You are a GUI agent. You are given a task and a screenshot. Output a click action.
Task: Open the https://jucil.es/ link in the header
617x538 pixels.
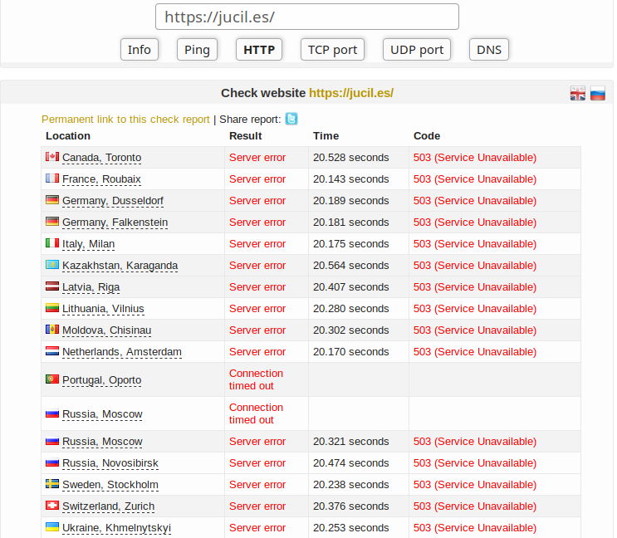point(351,93)
